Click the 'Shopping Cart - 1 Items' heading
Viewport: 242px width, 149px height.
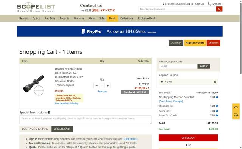point(51,52)
